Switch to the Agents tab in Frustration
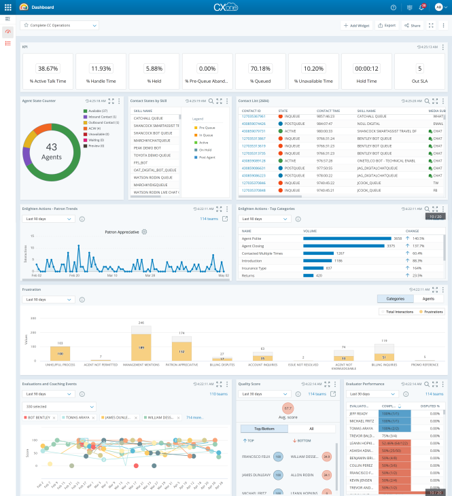Image resolution: width=452 pixels, height=496 pixels. tap(428, 298)
